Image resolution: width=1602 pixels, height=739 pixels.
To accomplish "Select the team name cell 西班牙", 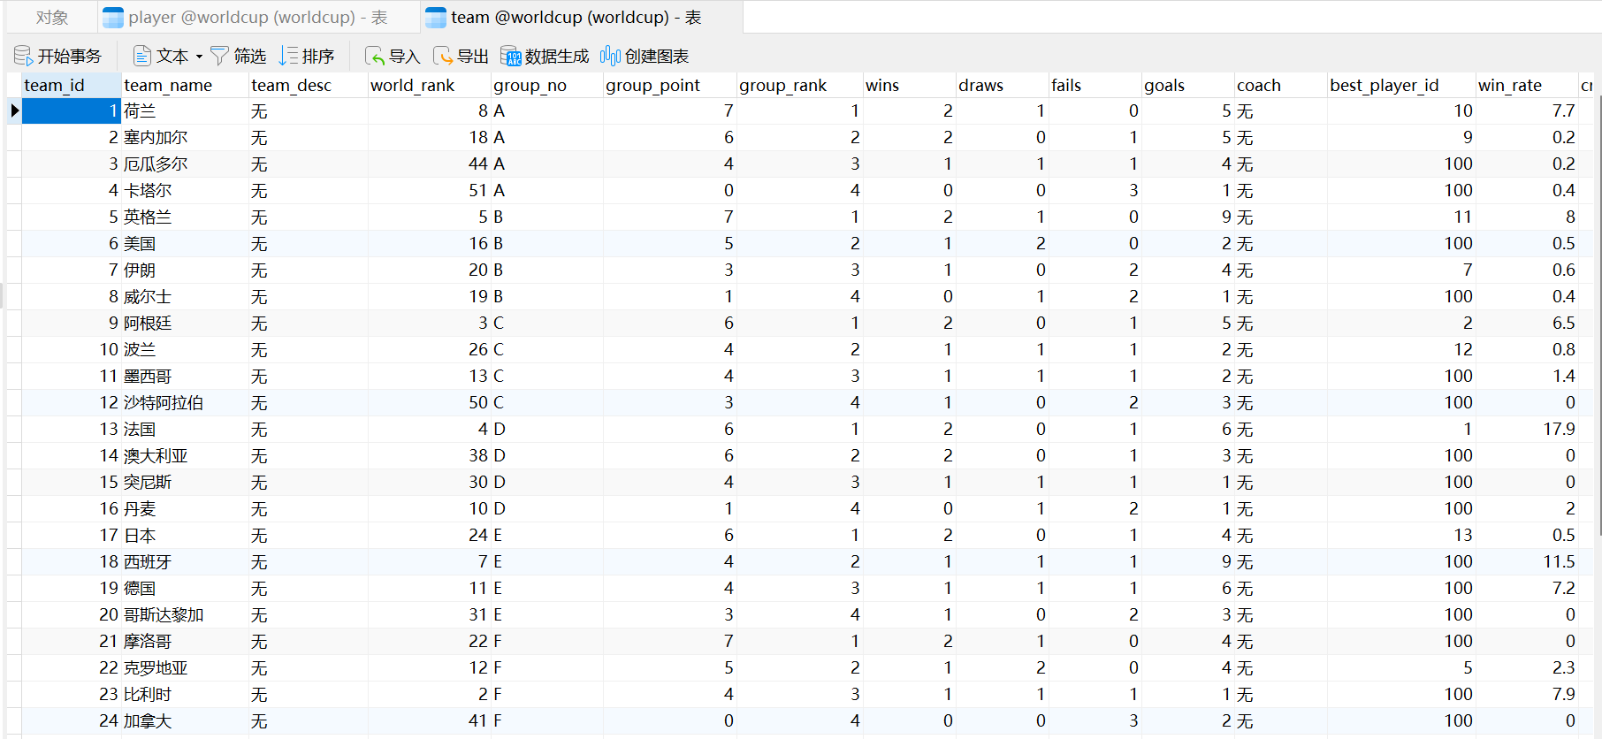I will 185,561.
